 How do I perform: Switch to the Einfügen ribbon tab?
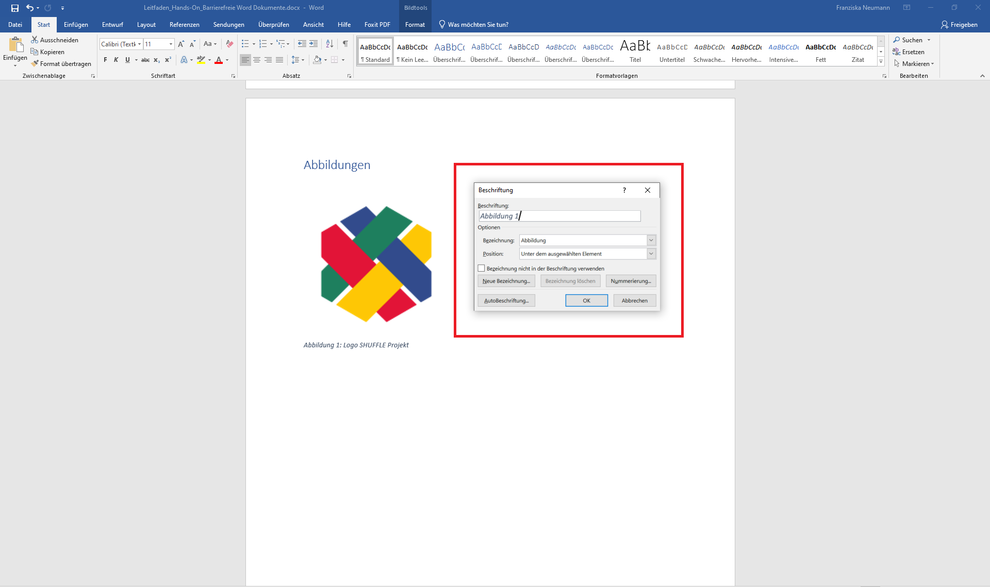click(76, 24)
